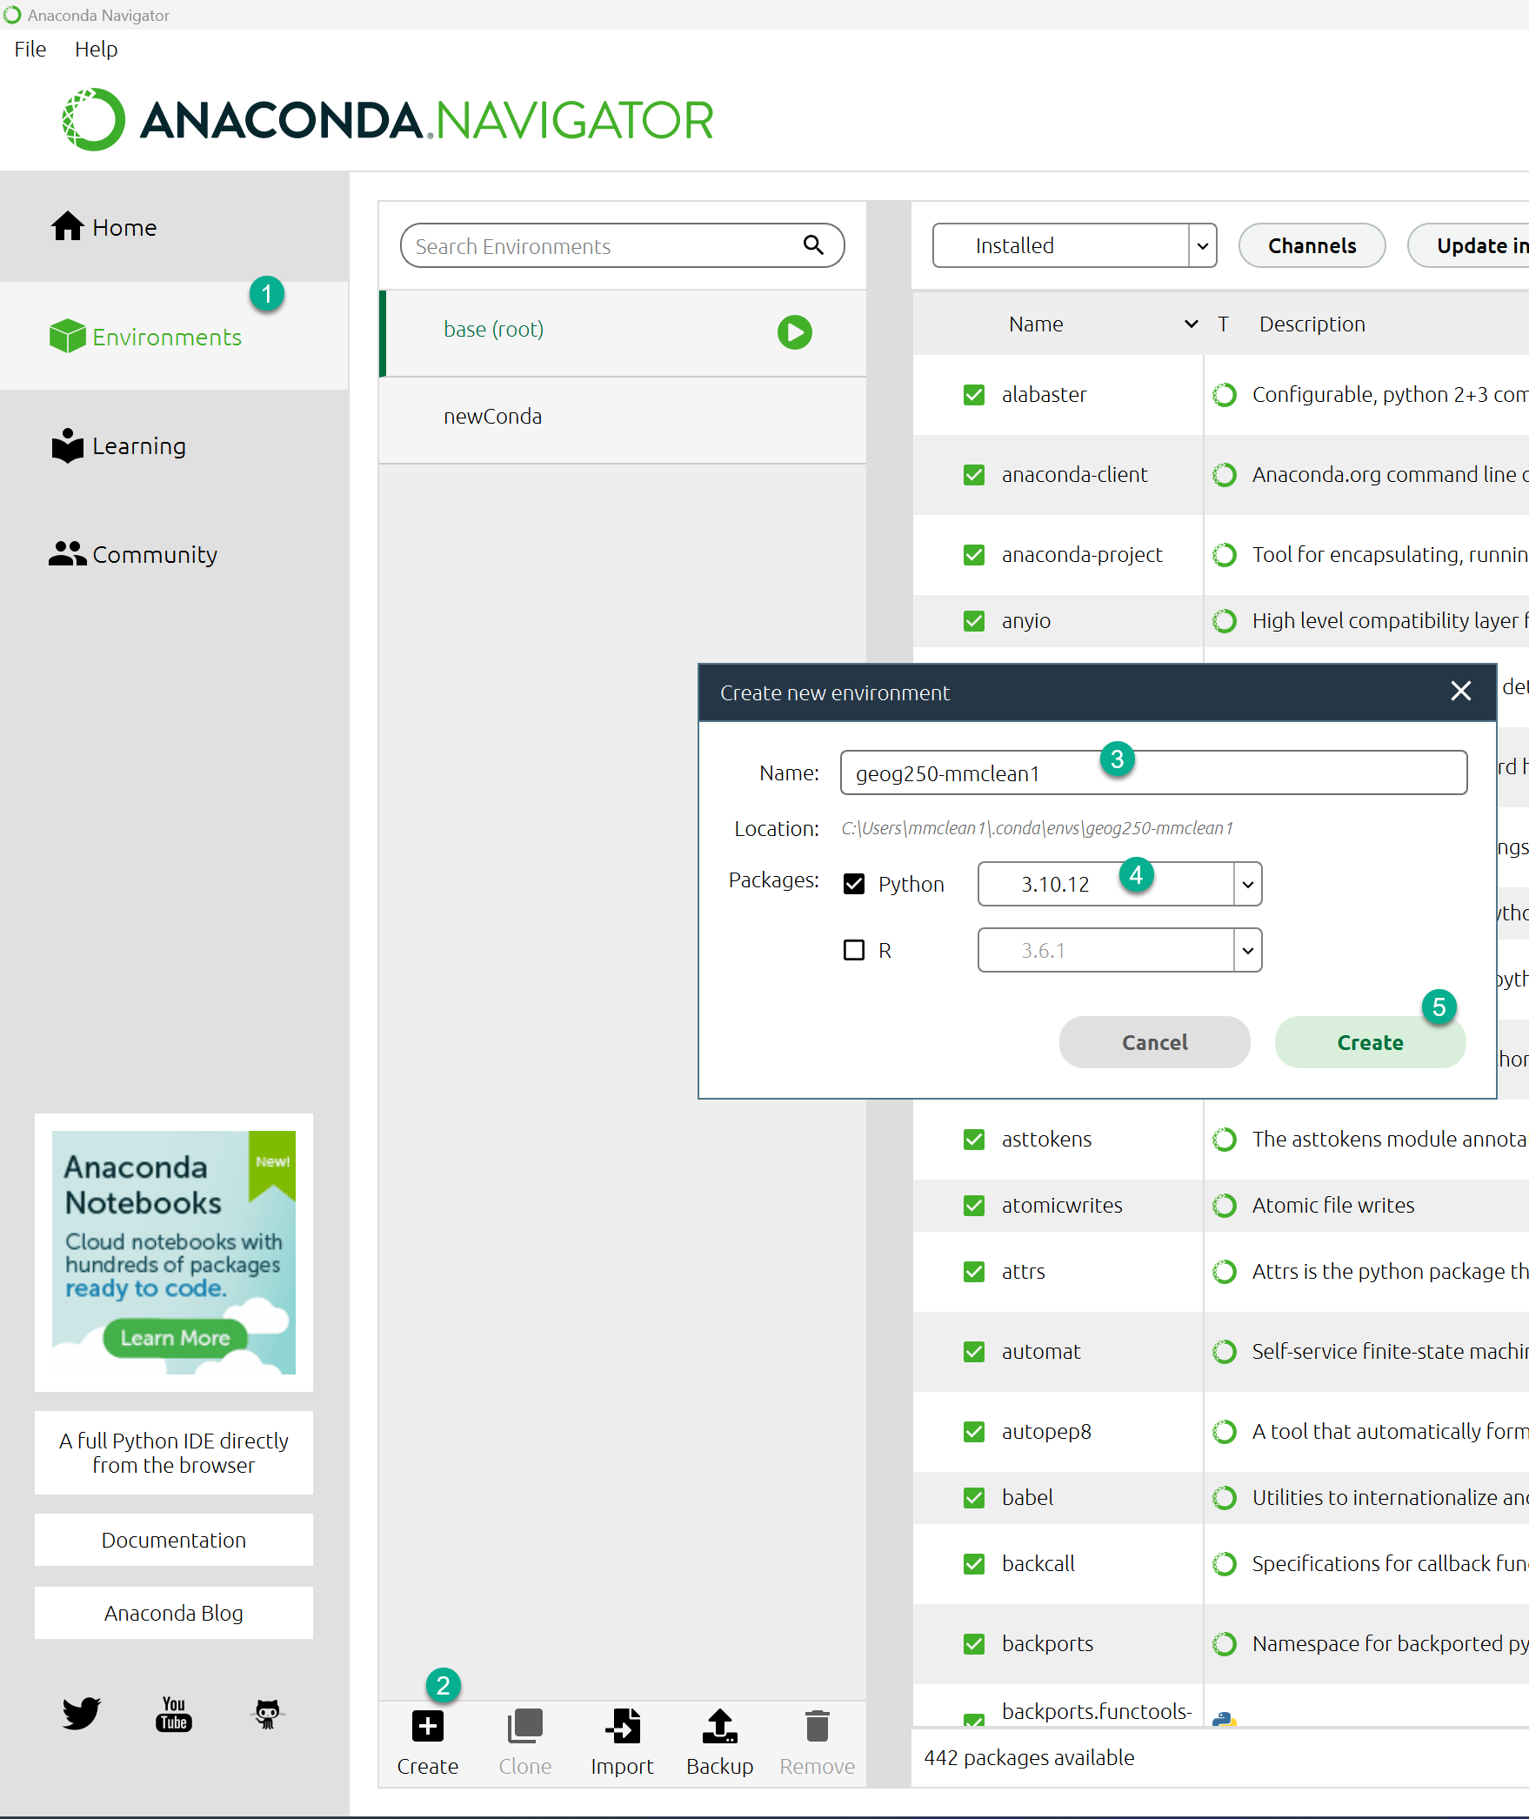Click the Create environment plus icon
The image size is (1529, 1819).
coord(427,1727)
